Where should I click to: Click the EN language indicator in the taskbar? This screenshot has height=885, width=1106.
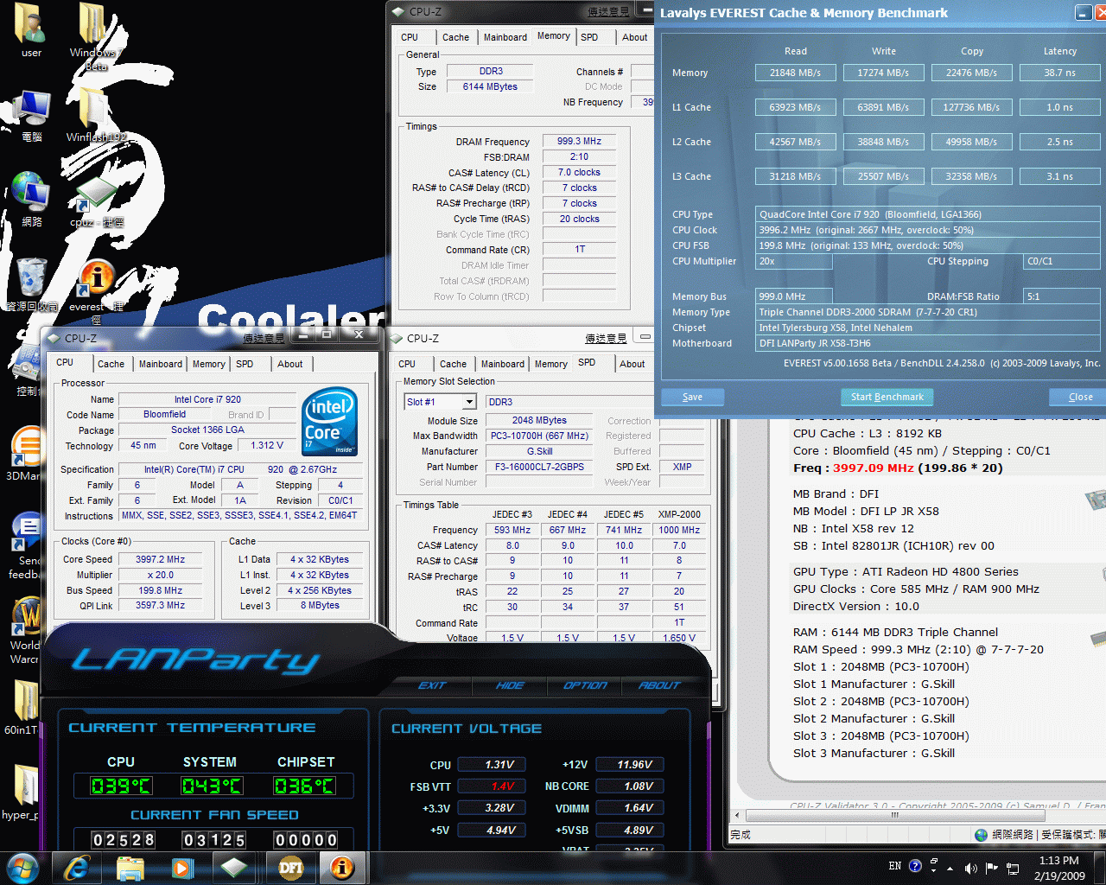pos(894,865)
